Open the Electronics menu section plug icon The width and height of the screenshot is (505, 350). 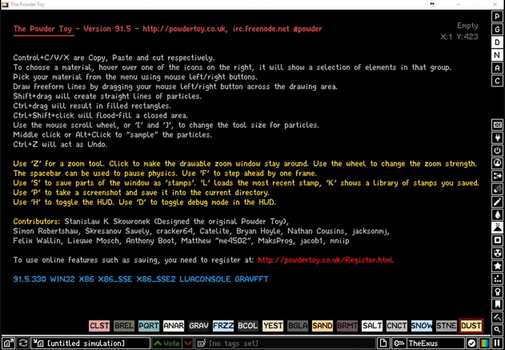(497, 138)
